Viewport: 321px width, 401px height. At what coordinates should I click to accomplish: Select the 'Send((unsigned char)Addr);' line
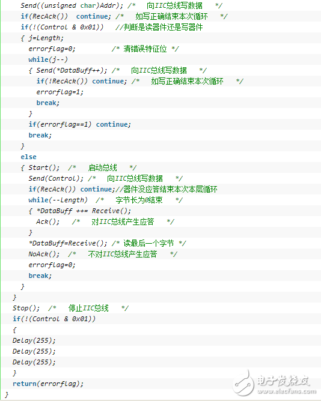[72, 5]
